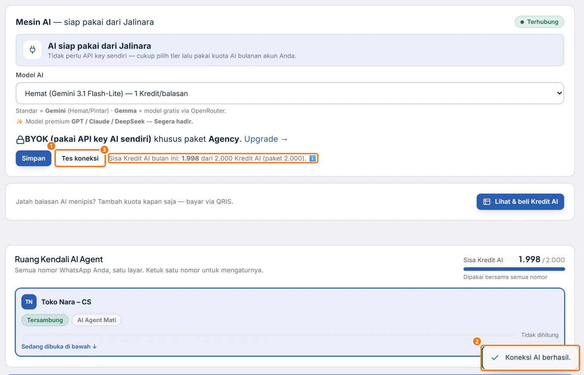Click the checkmark in Koneksi AI berhasil toast
Image resolution: width=584 pixels, height=375 pixels.
click(x=495, y=357)
